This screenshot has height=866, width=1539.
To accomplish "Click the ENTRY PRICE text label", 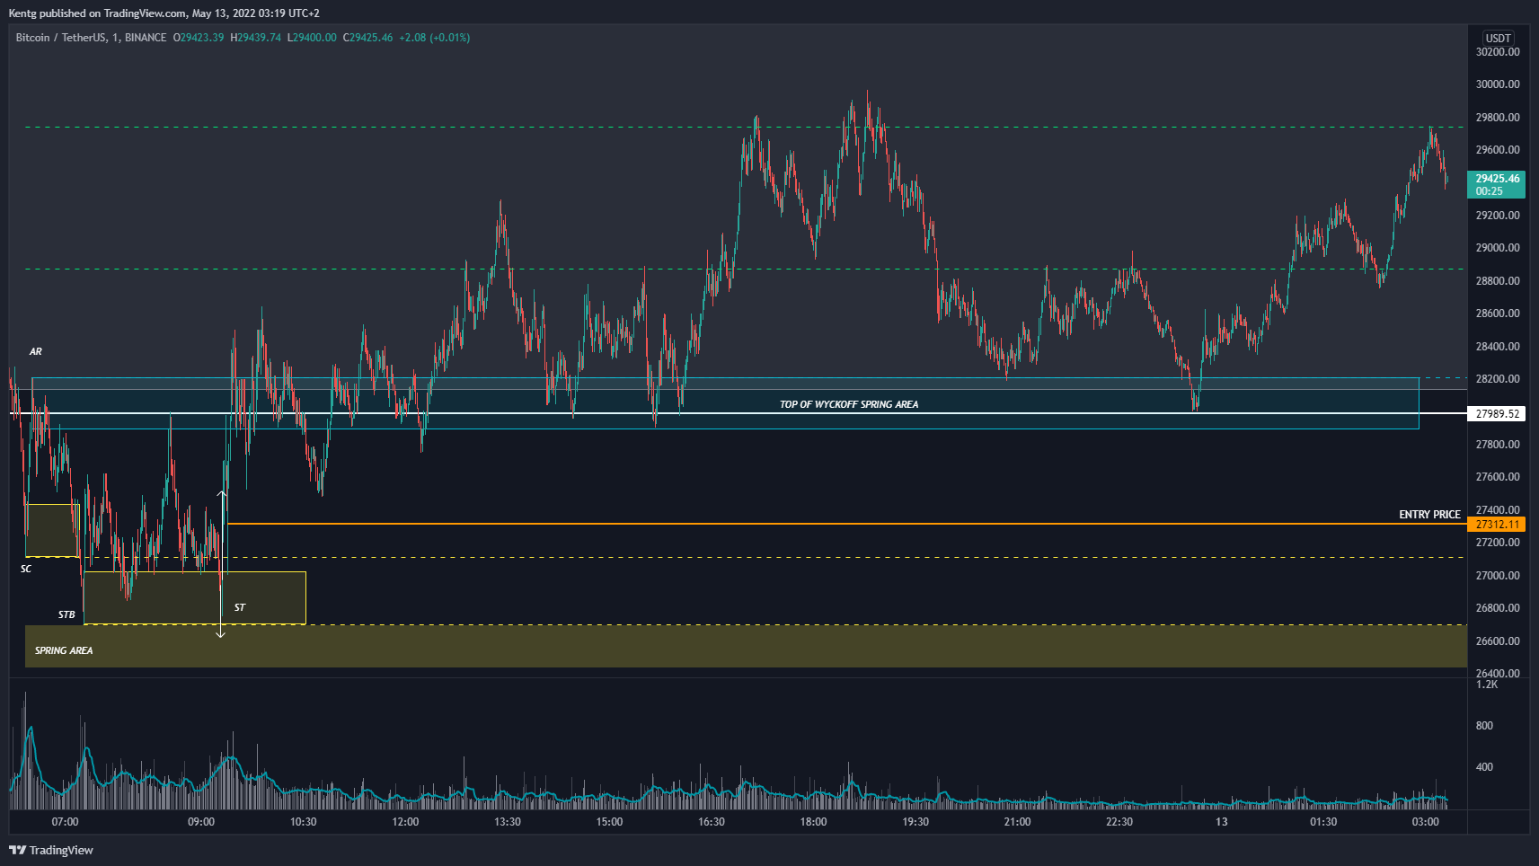I will [1429, 515].
